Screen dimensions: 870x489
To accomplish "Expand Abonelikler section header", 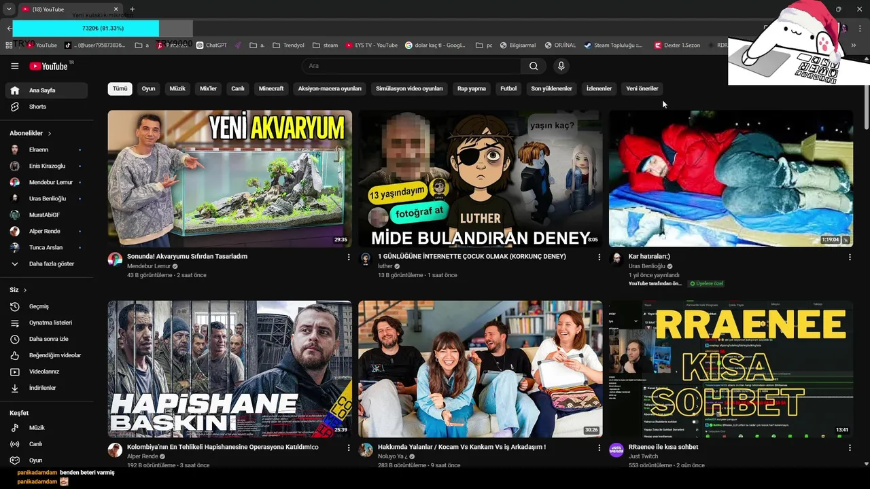I will 31,133.
